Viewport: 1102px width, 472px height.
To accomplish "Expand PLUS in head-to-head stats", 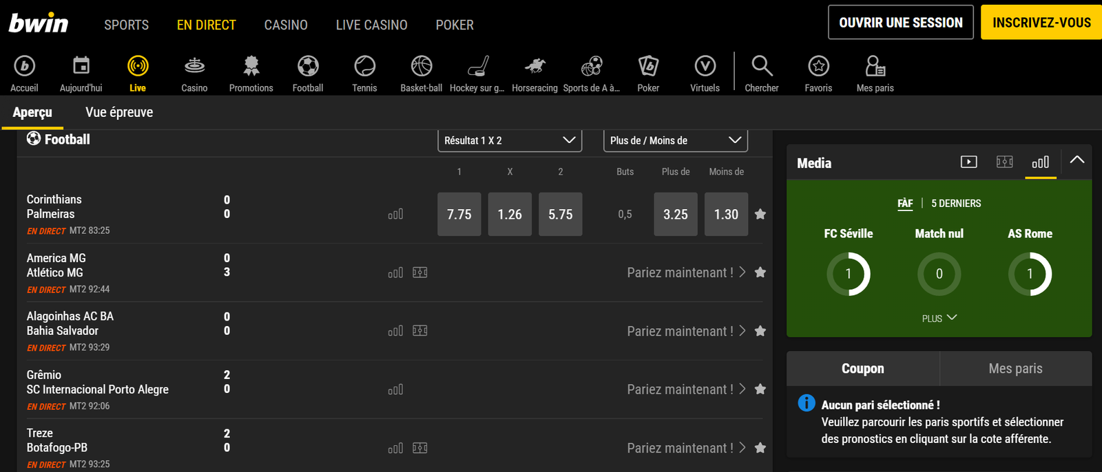I will coord(939,319).
